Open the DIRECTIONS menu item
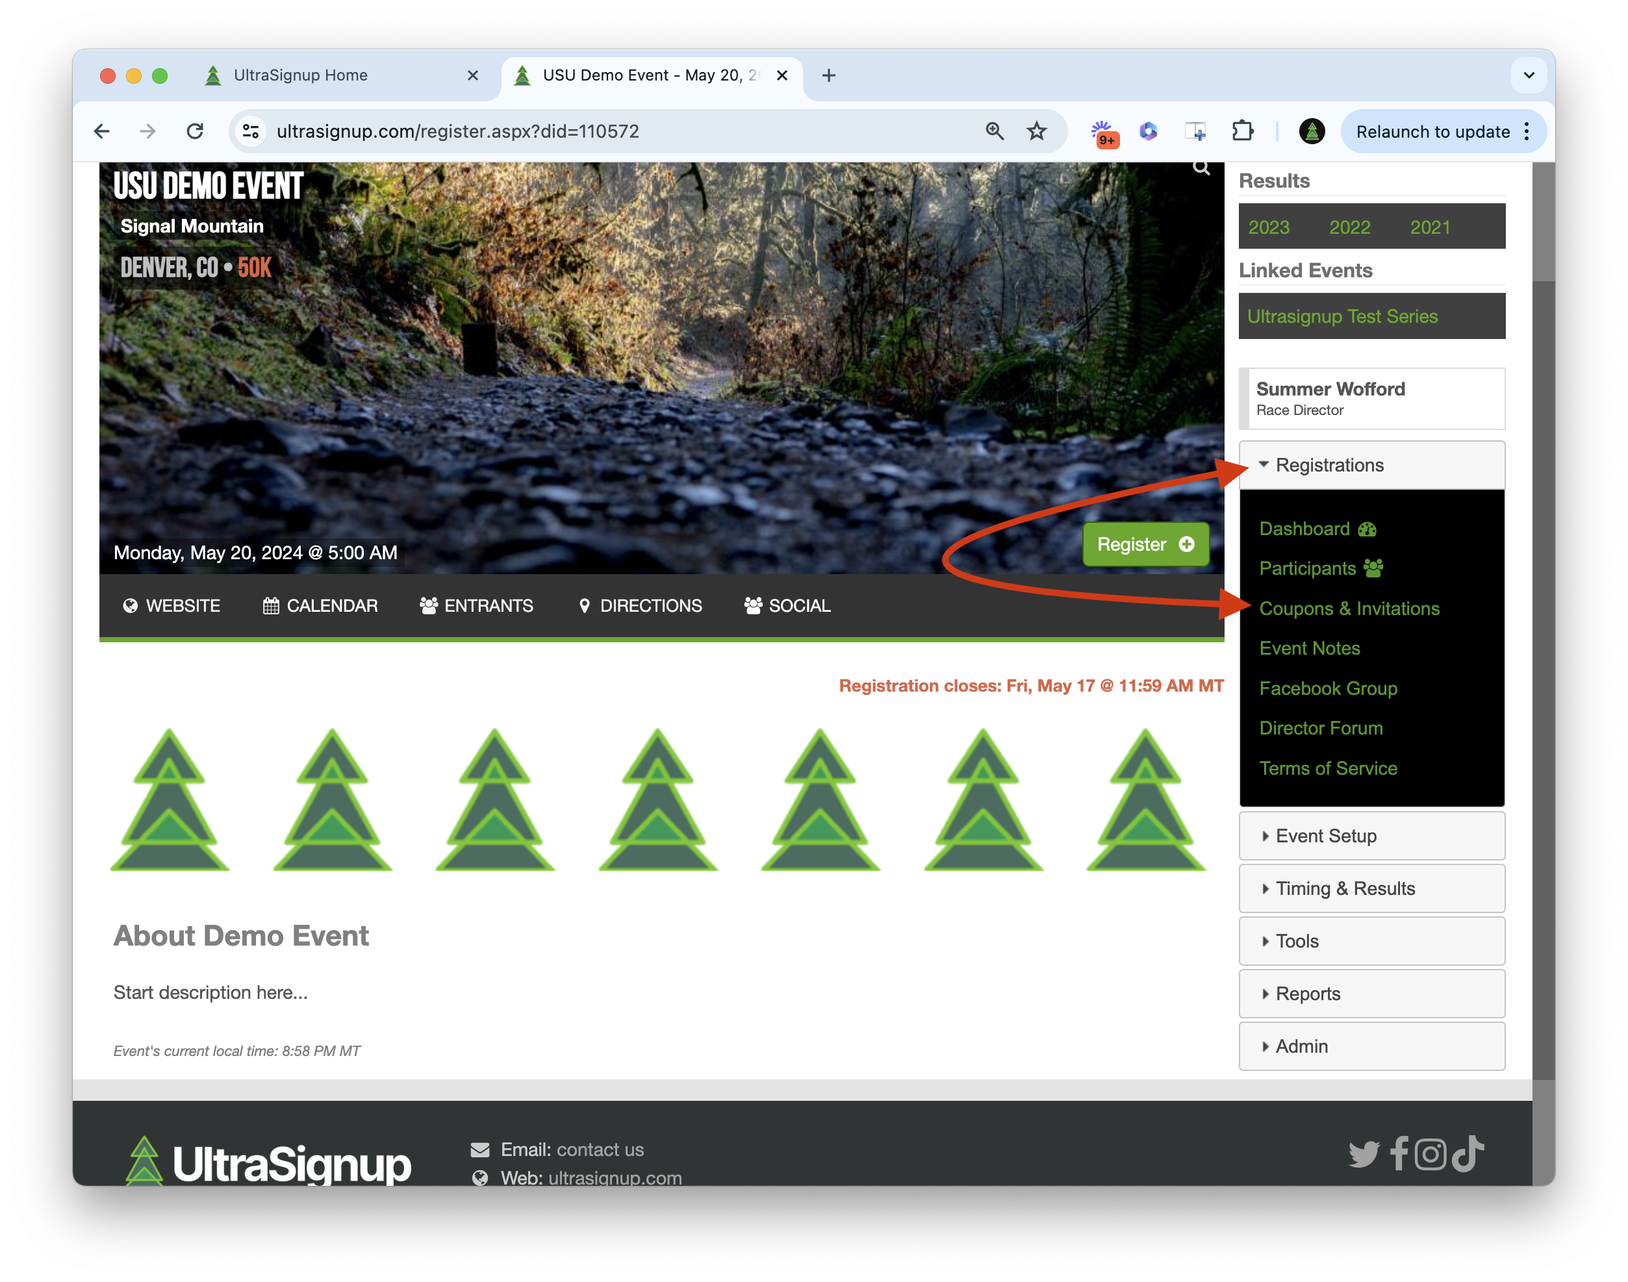Viewport: 1628px width, 1282px height. (640, 606)
